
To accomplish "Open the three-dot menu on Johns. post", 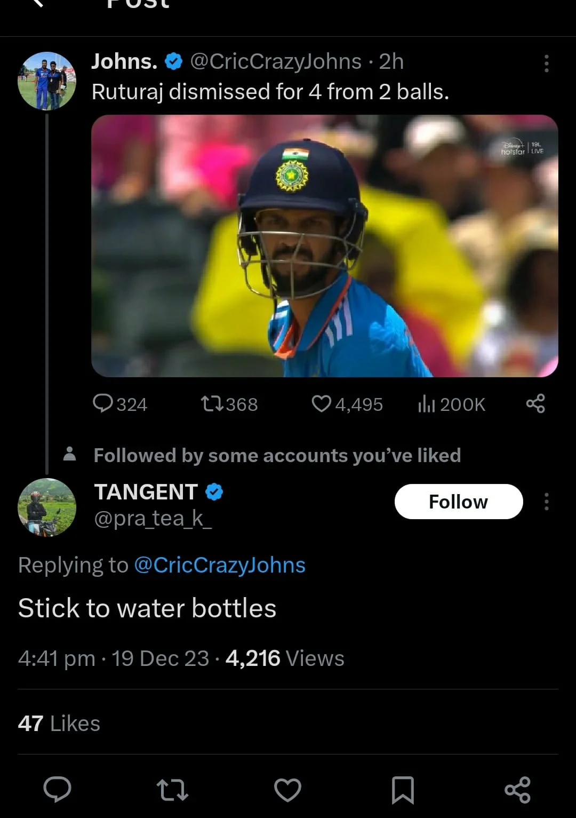I will [546, 63].
